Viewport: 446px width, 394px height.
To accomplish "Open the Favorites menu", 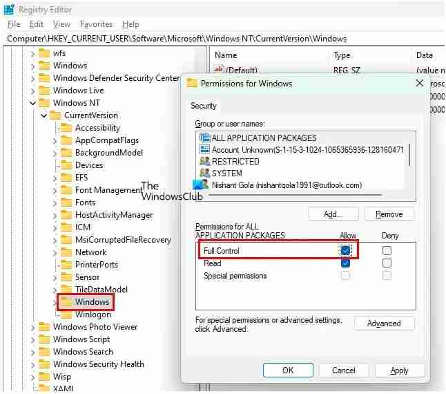I will [x=97, y=24].
